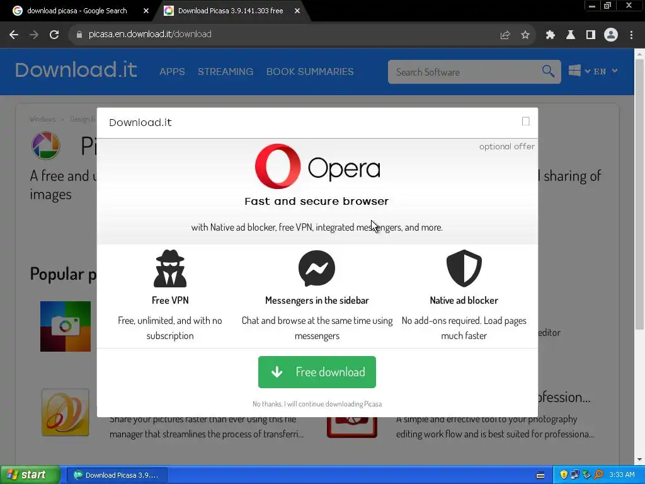Click the "Fast and secure browser" heading
645x484 pixels.
[x=317, y=201]
